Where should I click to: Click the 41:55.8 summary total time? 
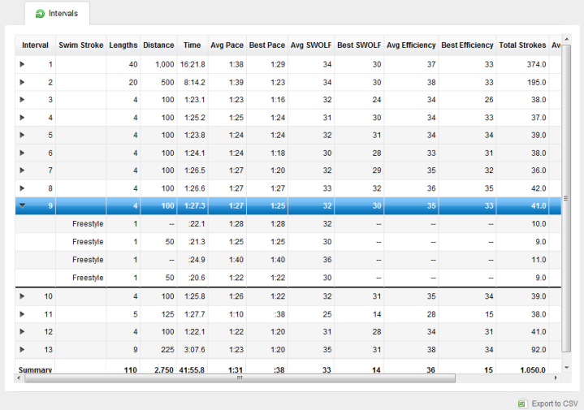click(192, 369)
